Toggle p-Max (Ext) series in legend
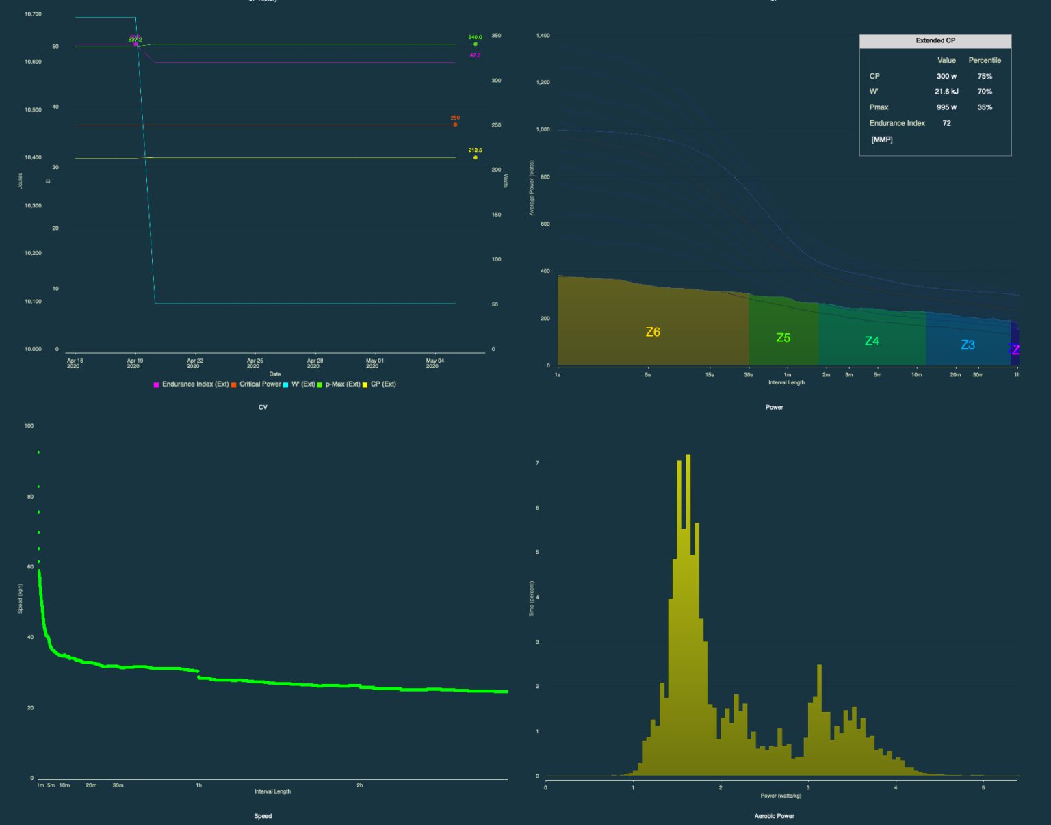Viewport: 1051px width, 825px height. [342, 384]
